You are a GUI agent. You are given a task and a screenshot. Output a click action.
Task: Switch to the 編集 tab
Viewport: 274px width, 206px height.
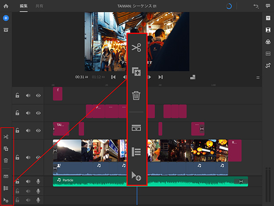coord(24,6)
